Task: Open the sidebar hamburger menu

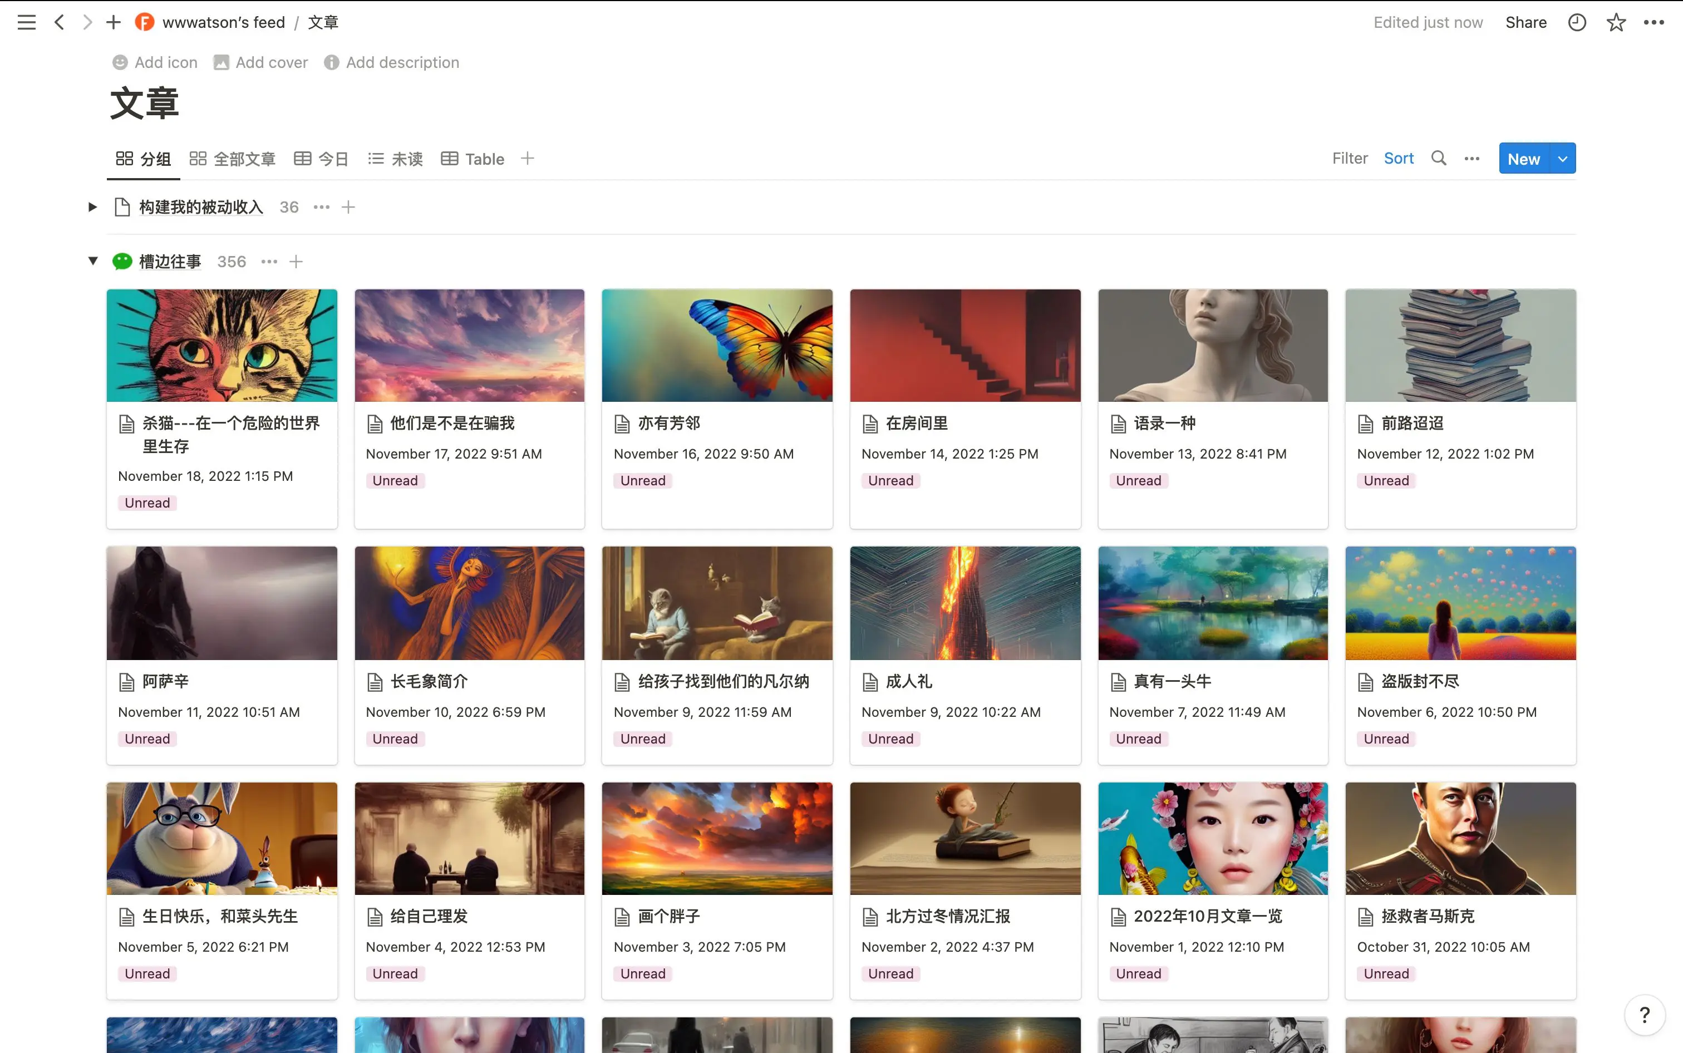Action: pos(27,22)
